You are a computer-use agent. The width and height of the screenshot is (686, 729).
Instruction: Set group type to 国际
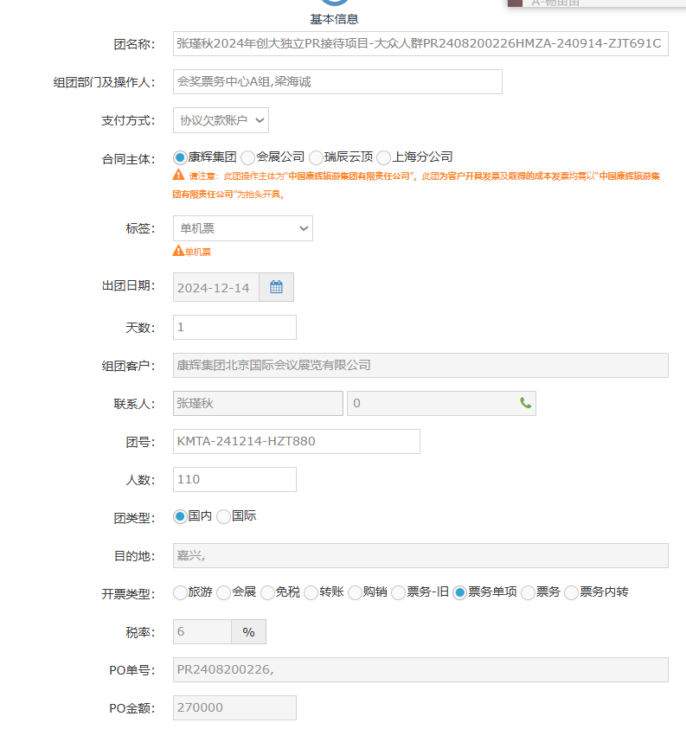pyautogui.click(x=223, y=516)
